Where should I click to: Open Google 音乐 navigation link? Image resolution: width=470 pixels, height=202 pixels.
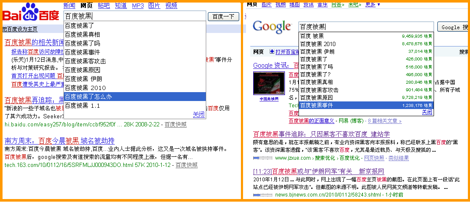[x=322, y=4]
